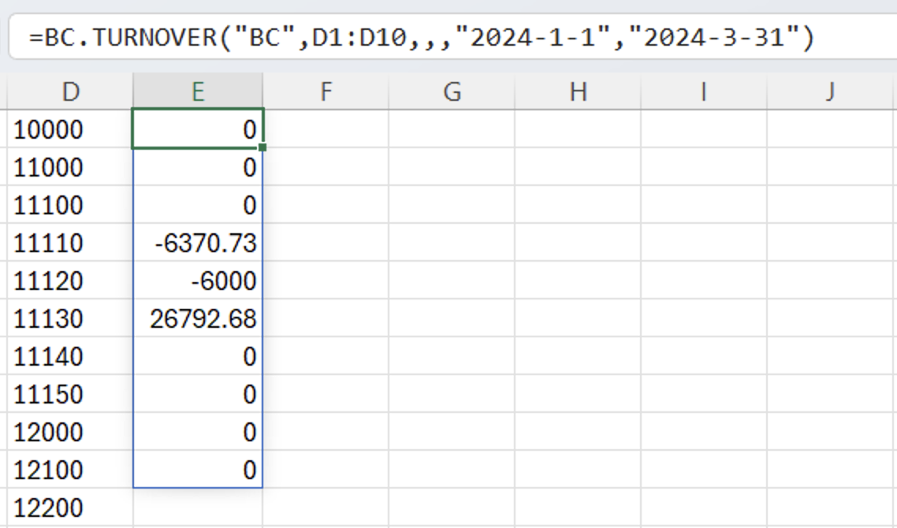Select the cell with account 12000
897x528 pixels.
pos(71,433)
